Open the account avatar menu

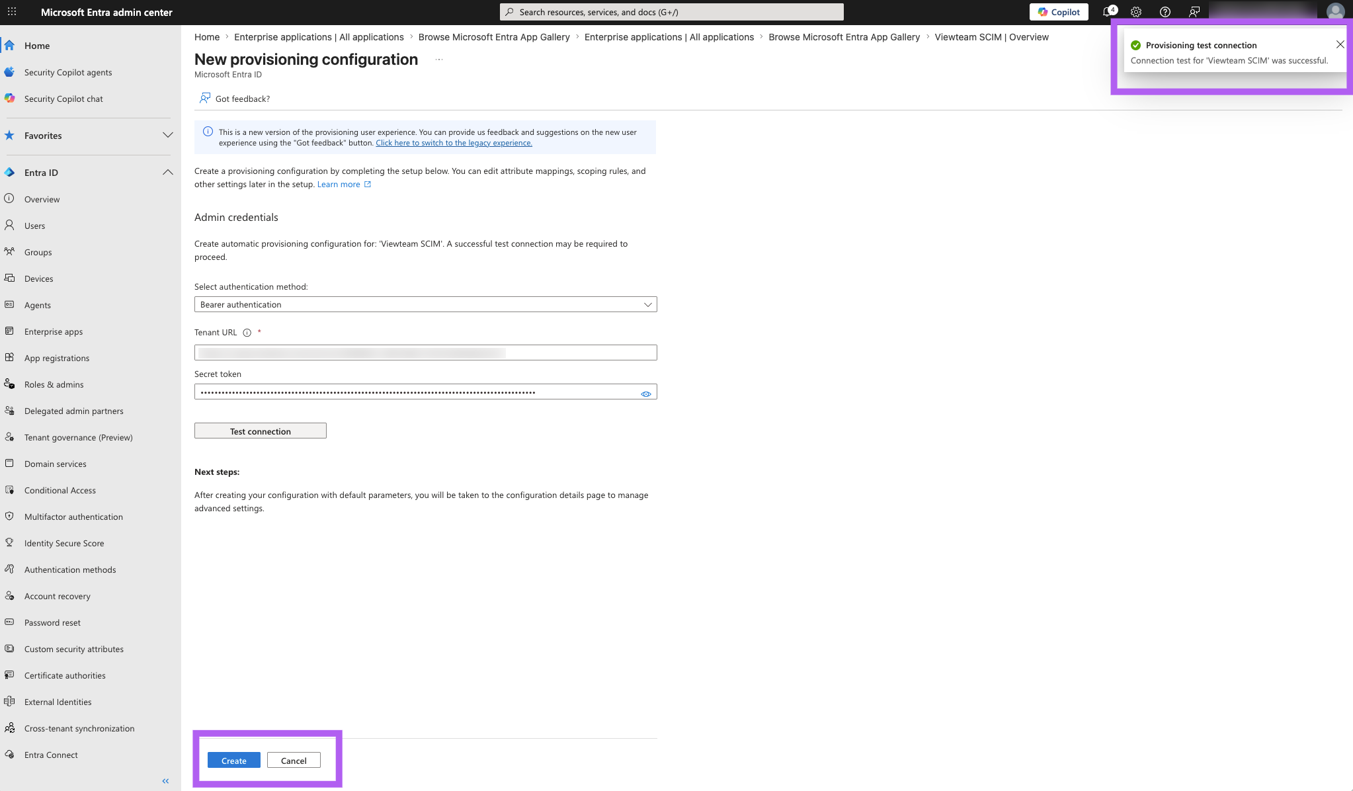(x=1335, y=12)
